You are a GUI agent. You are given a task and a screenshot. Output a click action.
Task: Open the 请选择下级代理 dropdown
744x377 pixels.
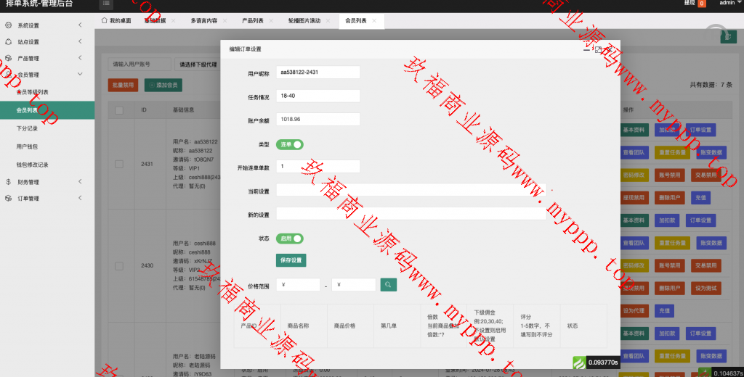coord(198,65)
